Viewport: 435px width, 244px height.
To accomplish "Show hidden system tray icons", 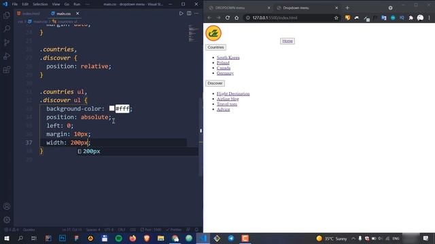I will 353,238.
